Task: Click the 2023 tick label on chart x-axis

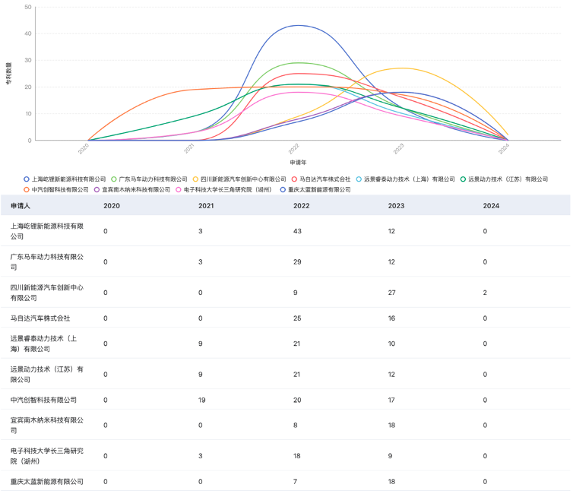Action: pyautogui.click(x=399, y=149)
